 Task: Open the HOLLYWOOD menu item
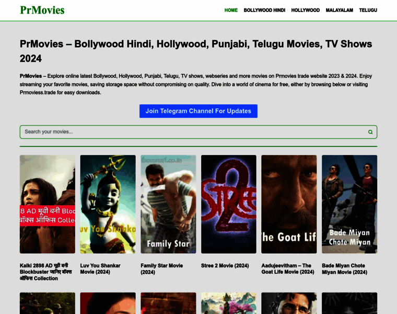306,10
